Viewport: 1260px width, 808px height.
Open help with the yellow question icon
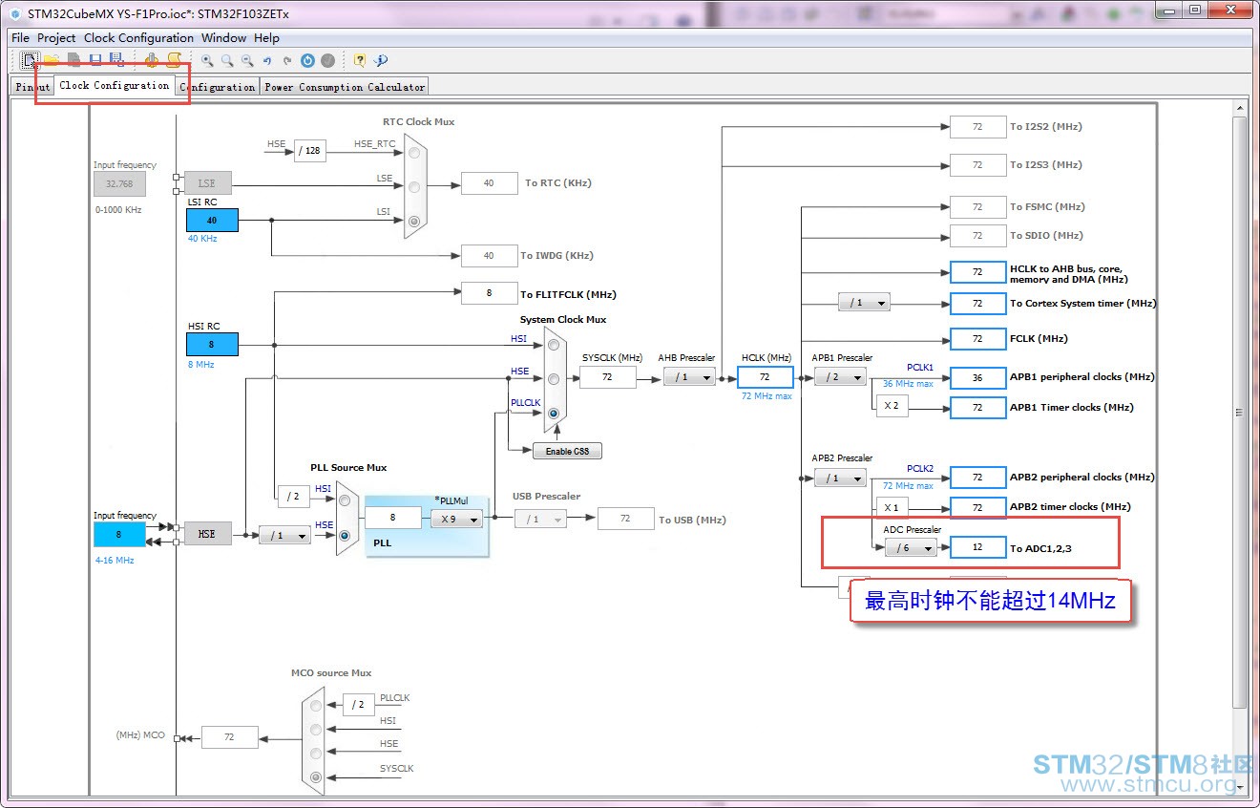click(360, 60)
